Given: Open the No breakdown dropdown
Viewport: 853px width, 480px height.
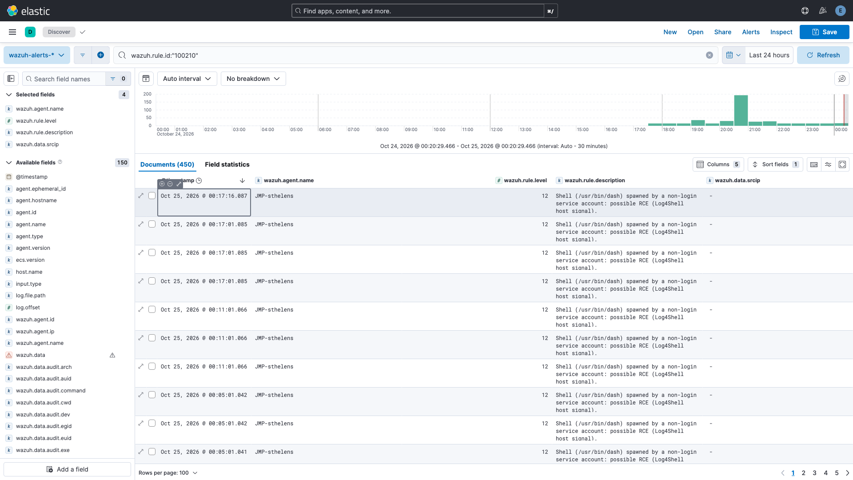Looking at the screenshot, I should coord(253,79).
